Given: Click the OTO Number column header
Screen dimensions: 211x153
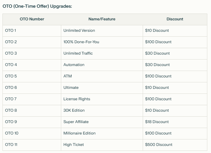Looking at the screenshot, I should tap(32, 19).
